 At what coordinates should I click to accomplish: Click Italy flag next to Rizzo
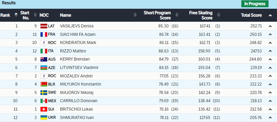[44, 51]
